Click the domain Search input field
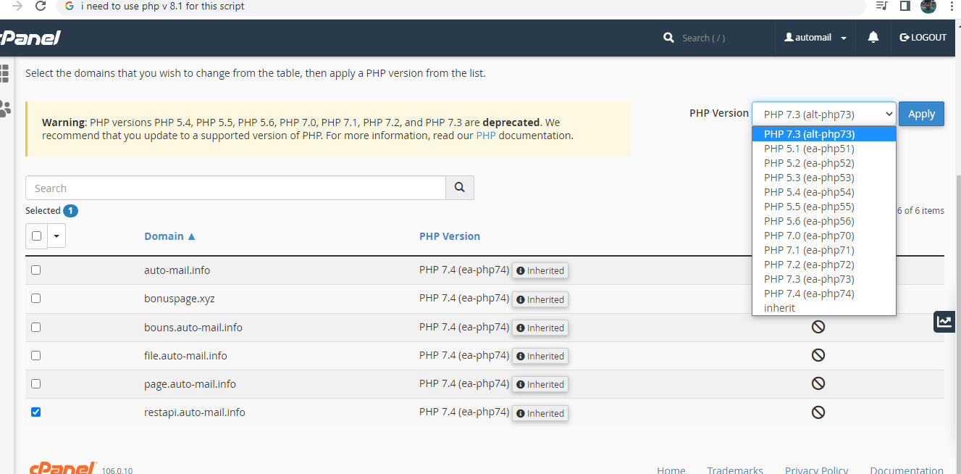This screenshot has width=961, height=474. click(x=235, y=188)
